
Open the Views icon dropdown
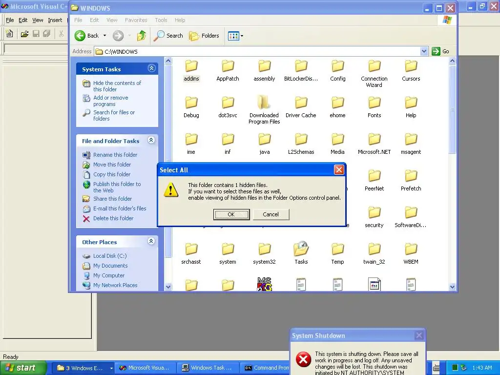coord(235,36)
